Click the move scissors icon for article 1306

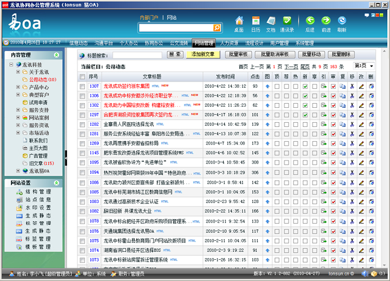pos(352,96)
